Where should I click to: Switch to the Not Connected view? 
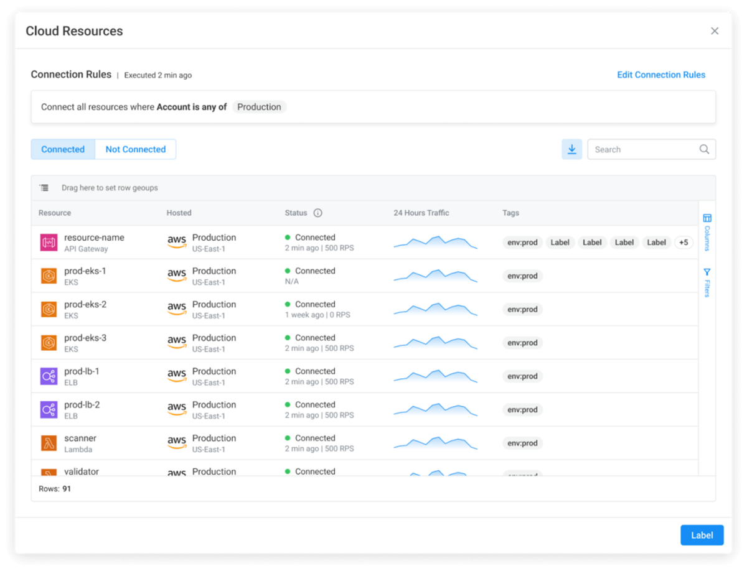(135, 149)
